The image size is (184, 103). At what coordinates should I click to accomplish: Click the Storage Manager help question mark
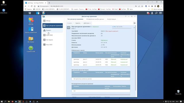pyautogui.click(x=126, y=16)
